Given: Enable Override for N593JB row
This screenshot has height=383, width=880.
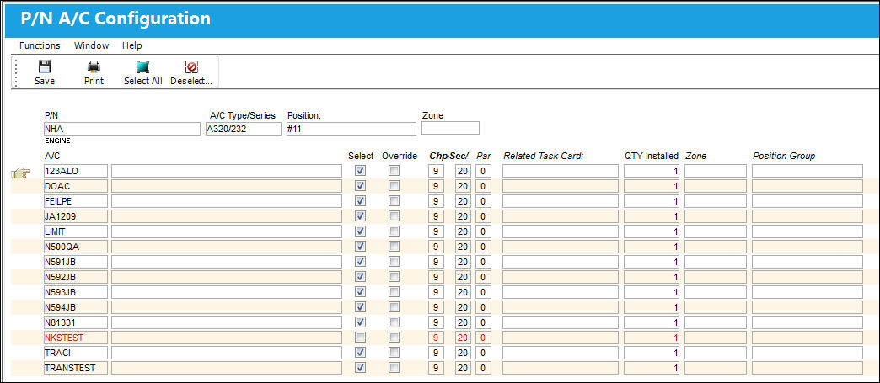Looking at the screenshot, I should [x=394, y=292].
